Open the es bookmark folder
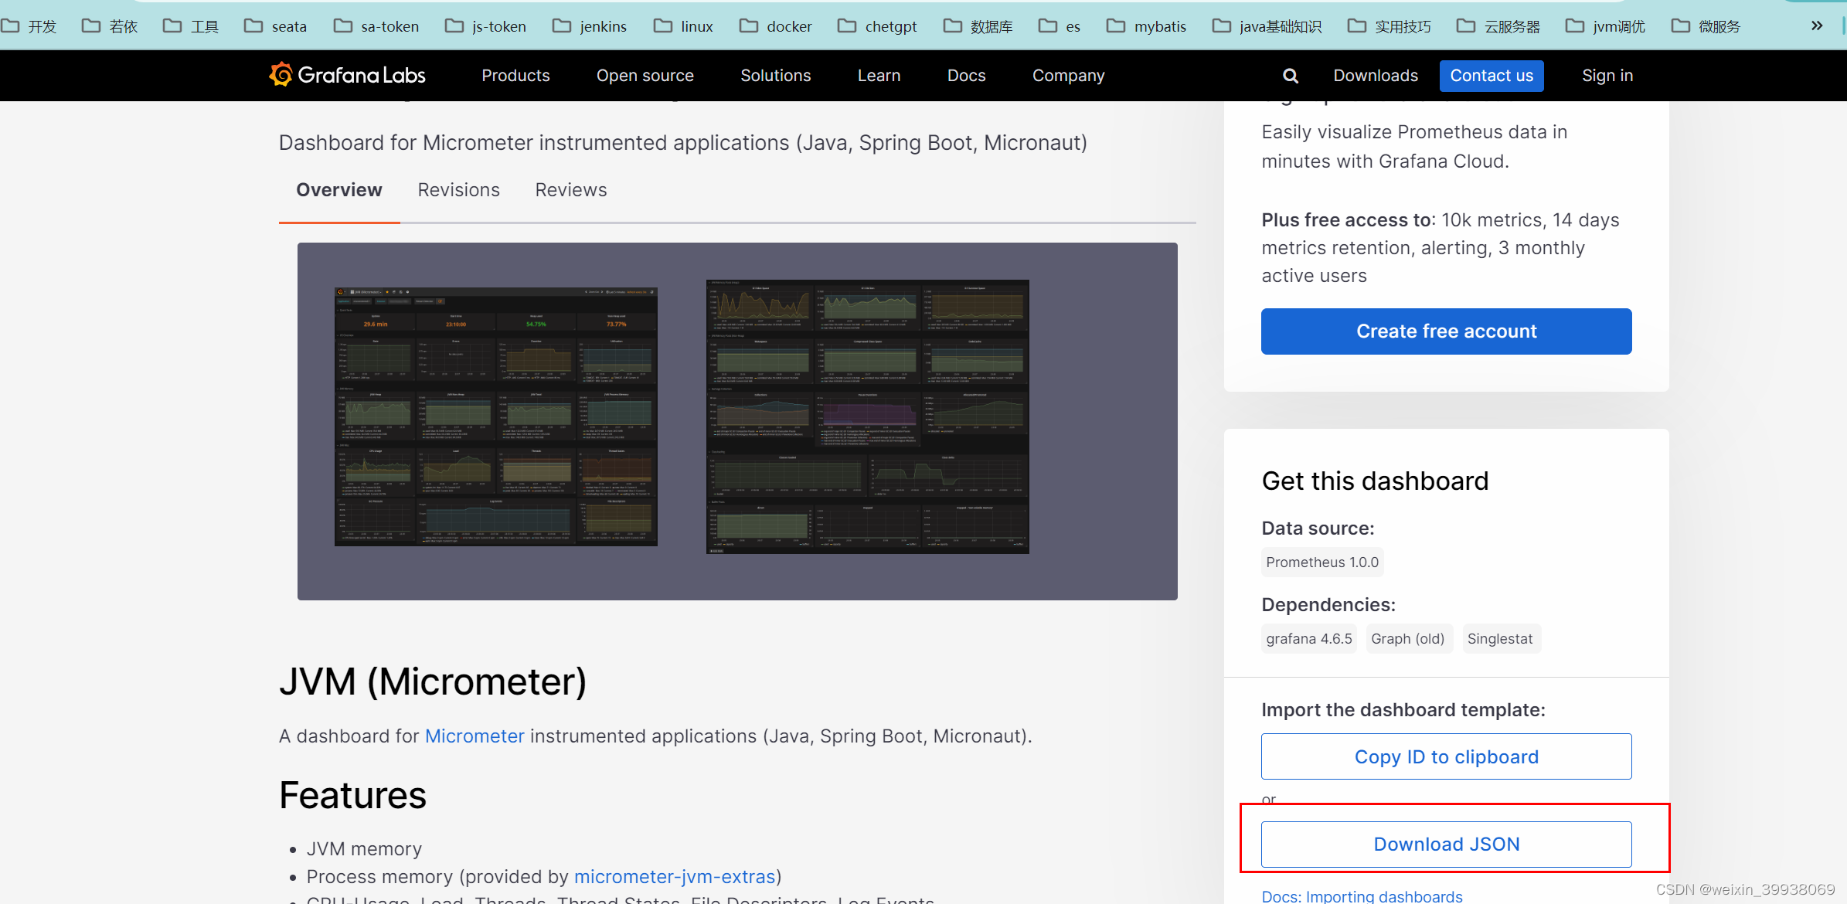 point(1060,26)
